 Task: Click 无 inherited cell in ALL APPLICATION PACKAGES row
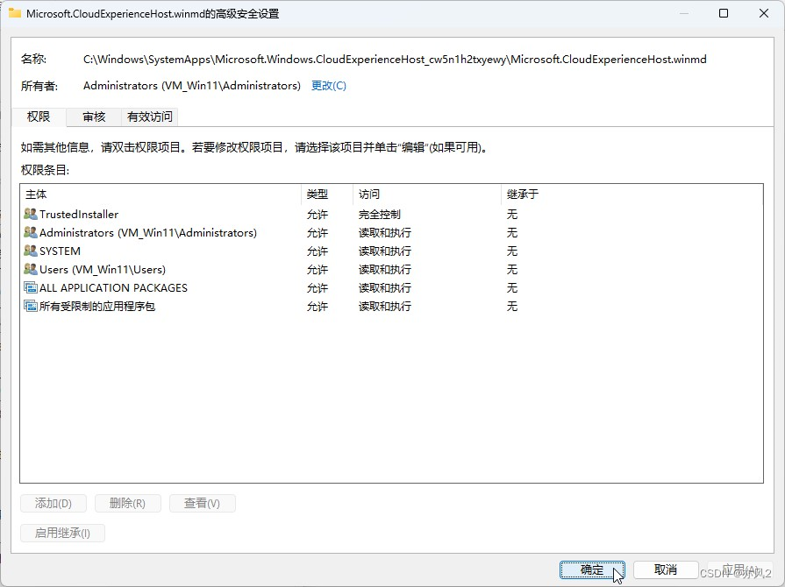pos(511,288)
